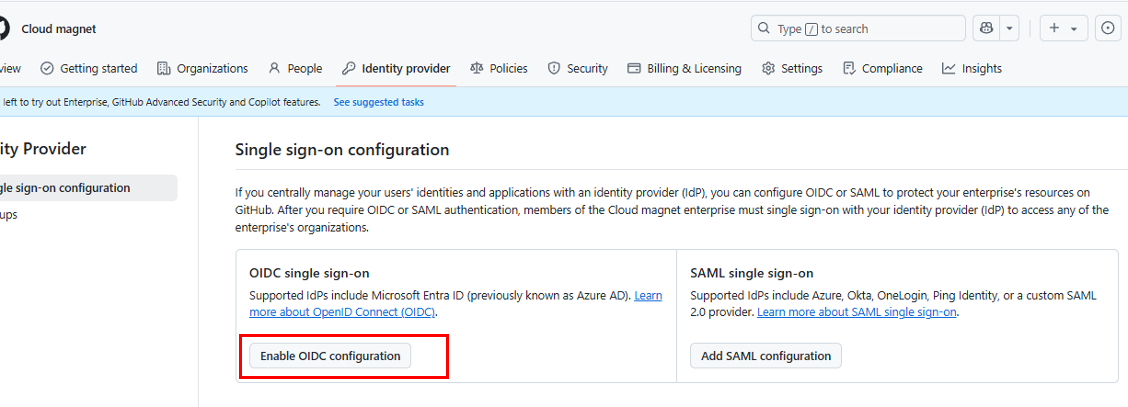Viewport: 1128px width, 407px height.
Task: Click the Getting started checkmark icon
Action: click(47, 69)
